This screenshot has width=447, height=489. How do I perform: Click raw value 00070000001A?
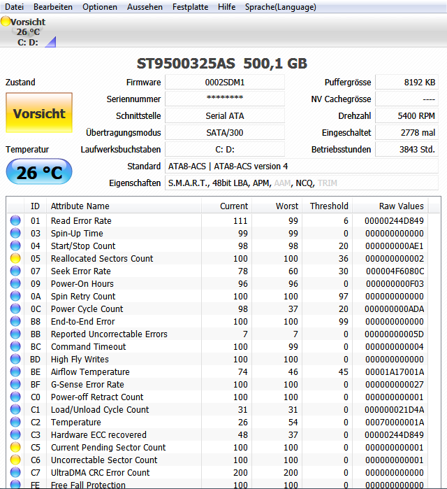[x=395, y=423]
